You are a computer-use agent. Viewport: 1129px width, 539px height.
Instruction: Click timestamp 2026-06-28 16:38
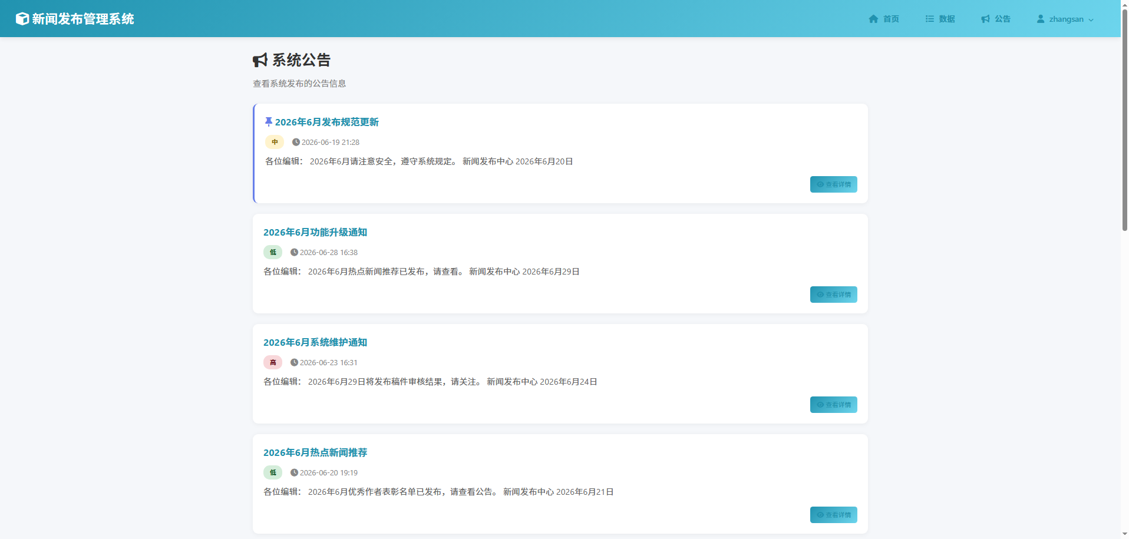click(329, 252)
